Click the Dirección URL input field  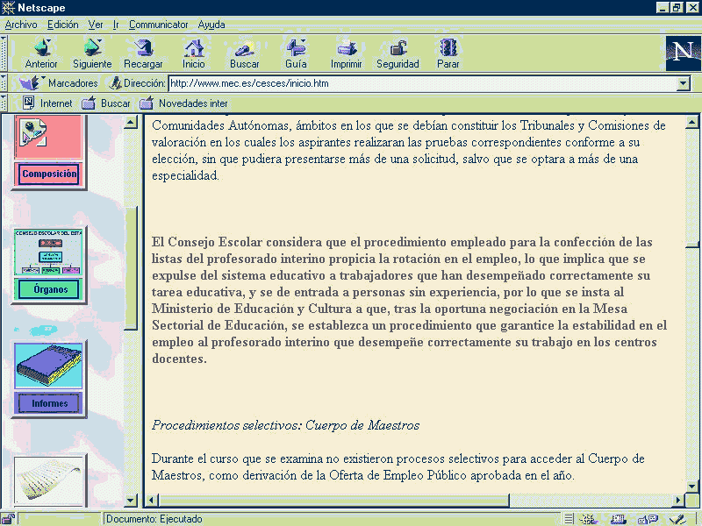tap(421, 84)
